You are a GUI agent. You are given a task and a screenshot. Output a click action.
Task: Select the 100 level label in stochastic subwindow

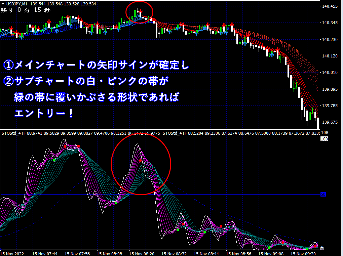[324, 139]
